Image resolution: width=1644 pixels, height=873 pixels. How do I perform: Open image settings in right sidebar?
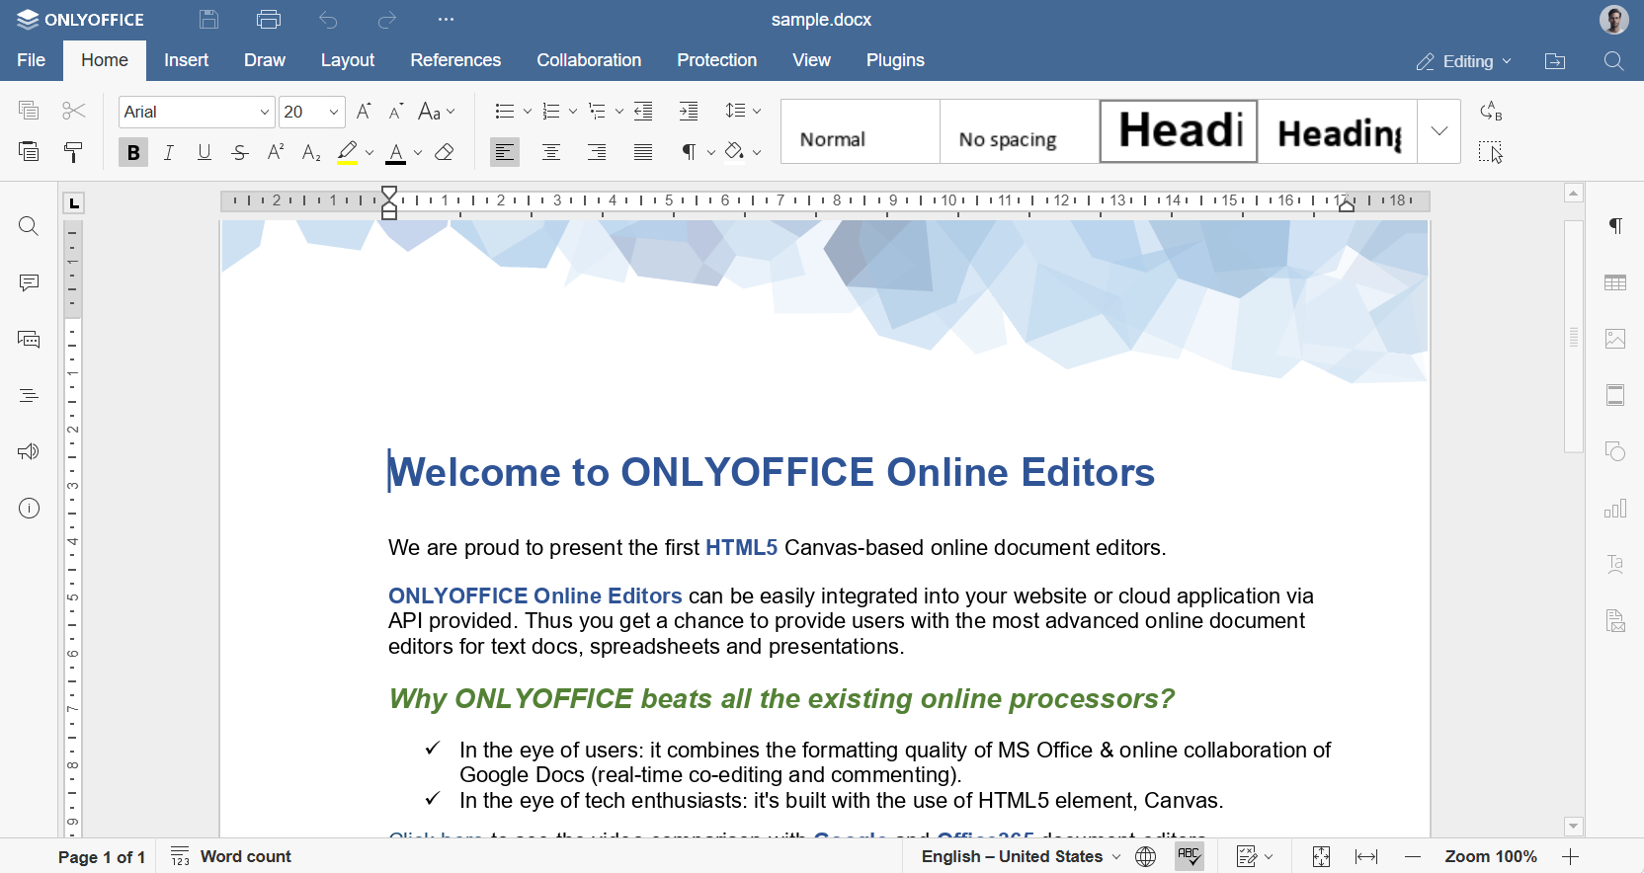(1615, 339)
